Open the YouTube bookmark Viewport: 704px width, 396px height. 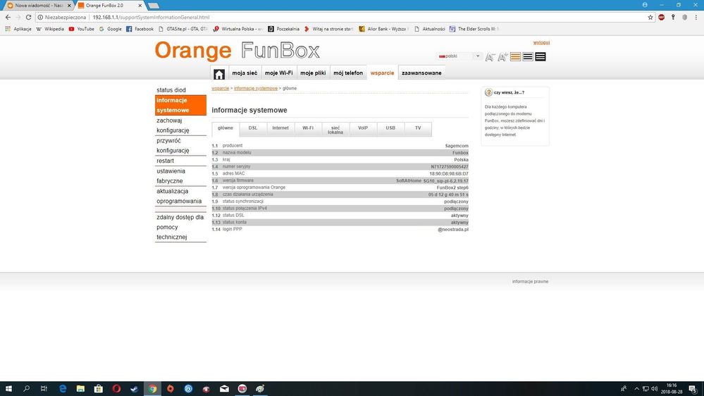pos(81,29)
